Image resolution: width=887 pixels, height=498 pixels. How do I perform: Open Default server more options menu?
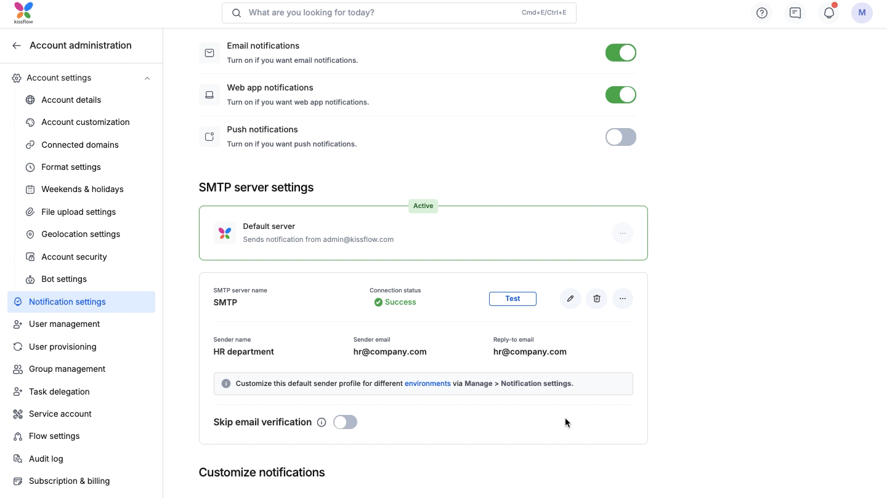click(x=623, y=233)
